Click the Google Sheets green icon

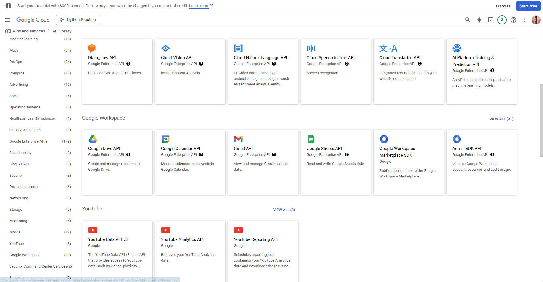tap(311, 139)
